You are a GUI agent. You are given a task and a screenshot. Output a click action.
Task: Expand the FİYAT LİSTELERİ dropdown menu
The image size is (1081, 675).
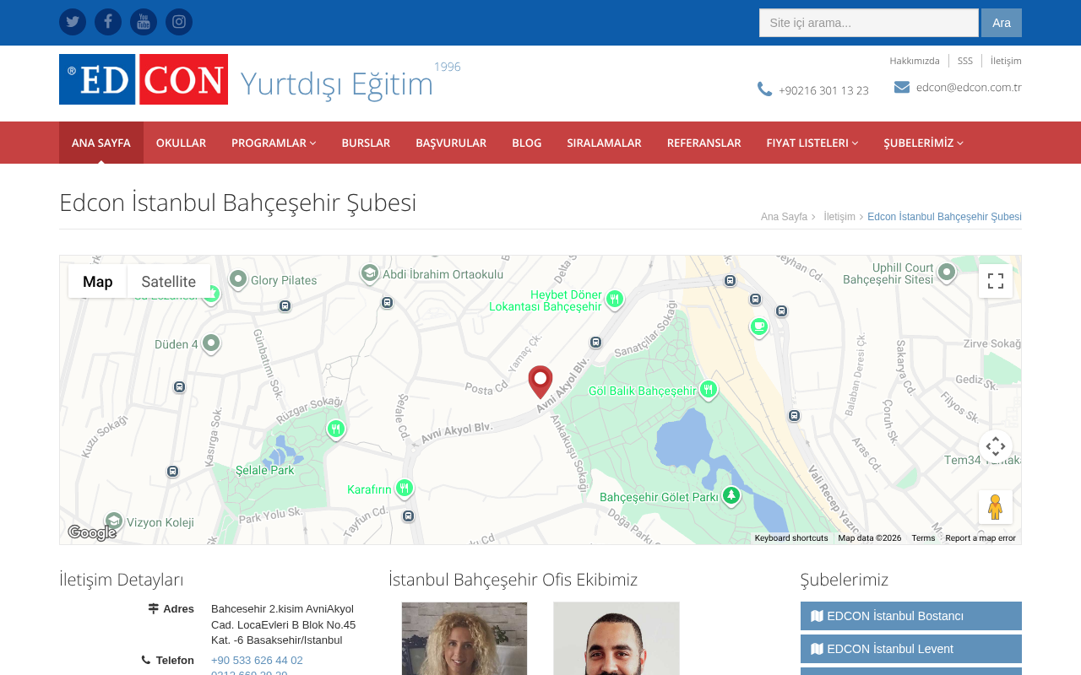[812, 143]
